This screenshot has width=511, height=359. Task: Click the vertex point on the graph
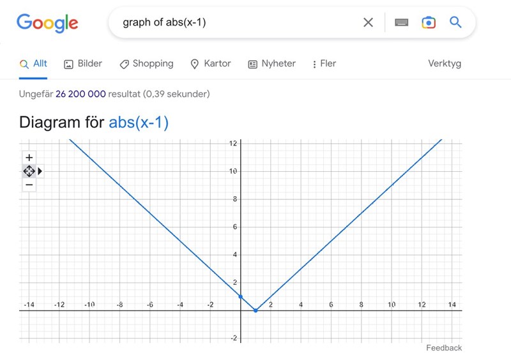pos(256,310)
